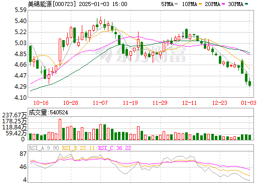Select the 11-19 date axis label
Viewport: 261px width, 183px height.
(130, 103)
